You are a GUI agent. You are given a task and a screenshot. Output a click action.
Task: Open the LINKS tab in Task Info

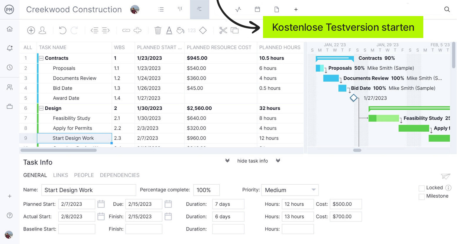(x=60, y=175)
